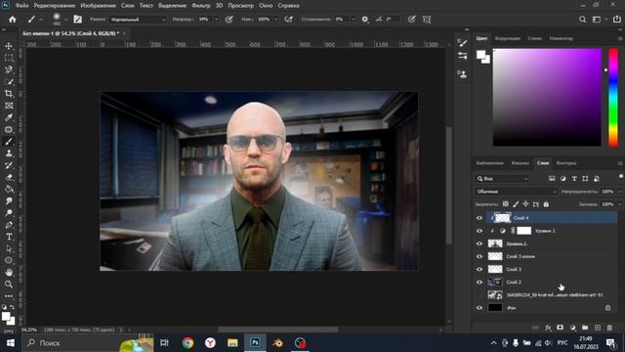Show the hidden statham-art smart object layer

click(x=479, y=295)
